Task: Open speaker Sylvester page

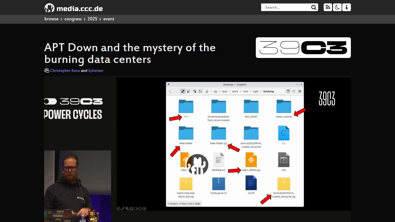Action: coord(96,71)
